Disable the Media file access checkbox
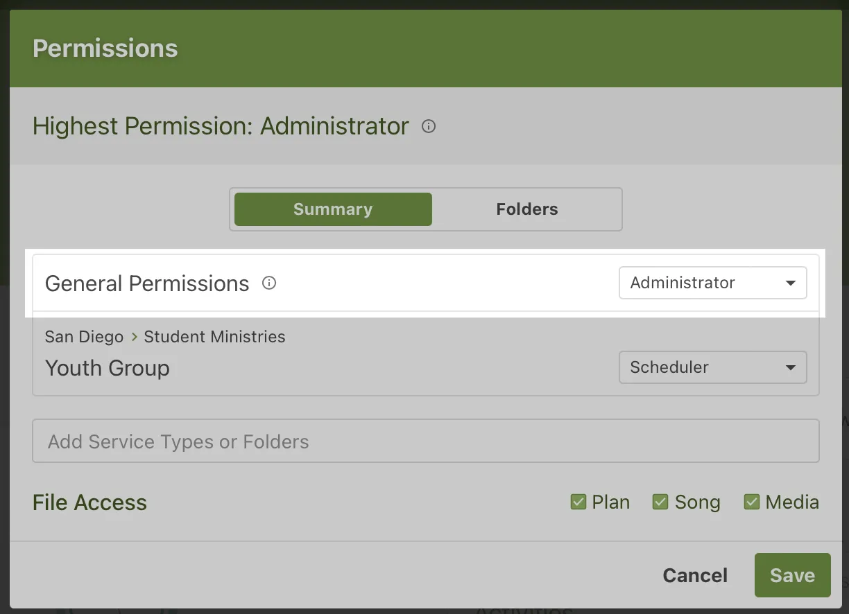 coord(752,502)
